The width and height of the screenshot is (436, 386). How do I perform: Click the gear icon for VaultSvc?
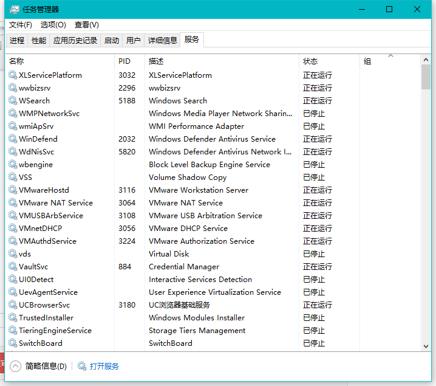pos(13,267)
